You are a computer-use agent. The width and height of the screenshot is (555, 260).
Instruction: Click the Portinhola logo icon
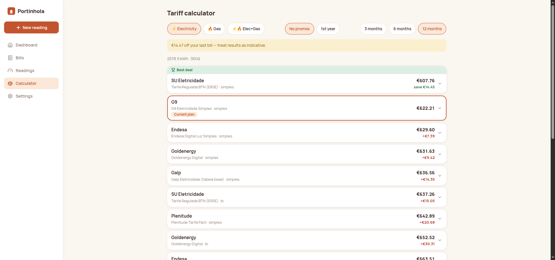pos(11,11)
